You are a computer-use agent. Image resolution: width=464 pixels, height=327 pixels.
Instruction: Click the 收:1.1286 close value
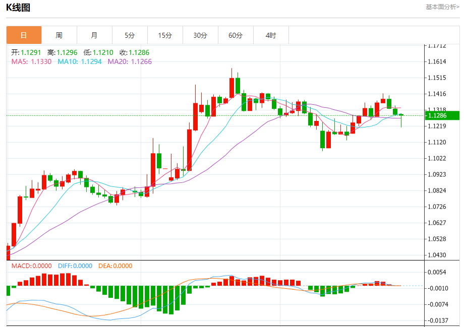tap(135, 52)
